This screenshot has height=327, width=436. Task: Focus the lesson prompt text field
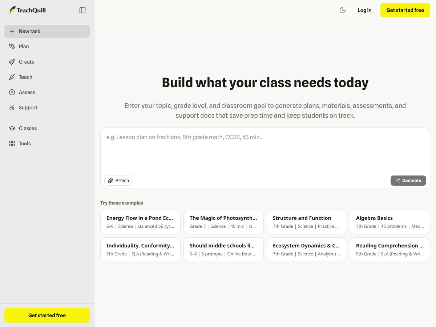pos(265,151)
